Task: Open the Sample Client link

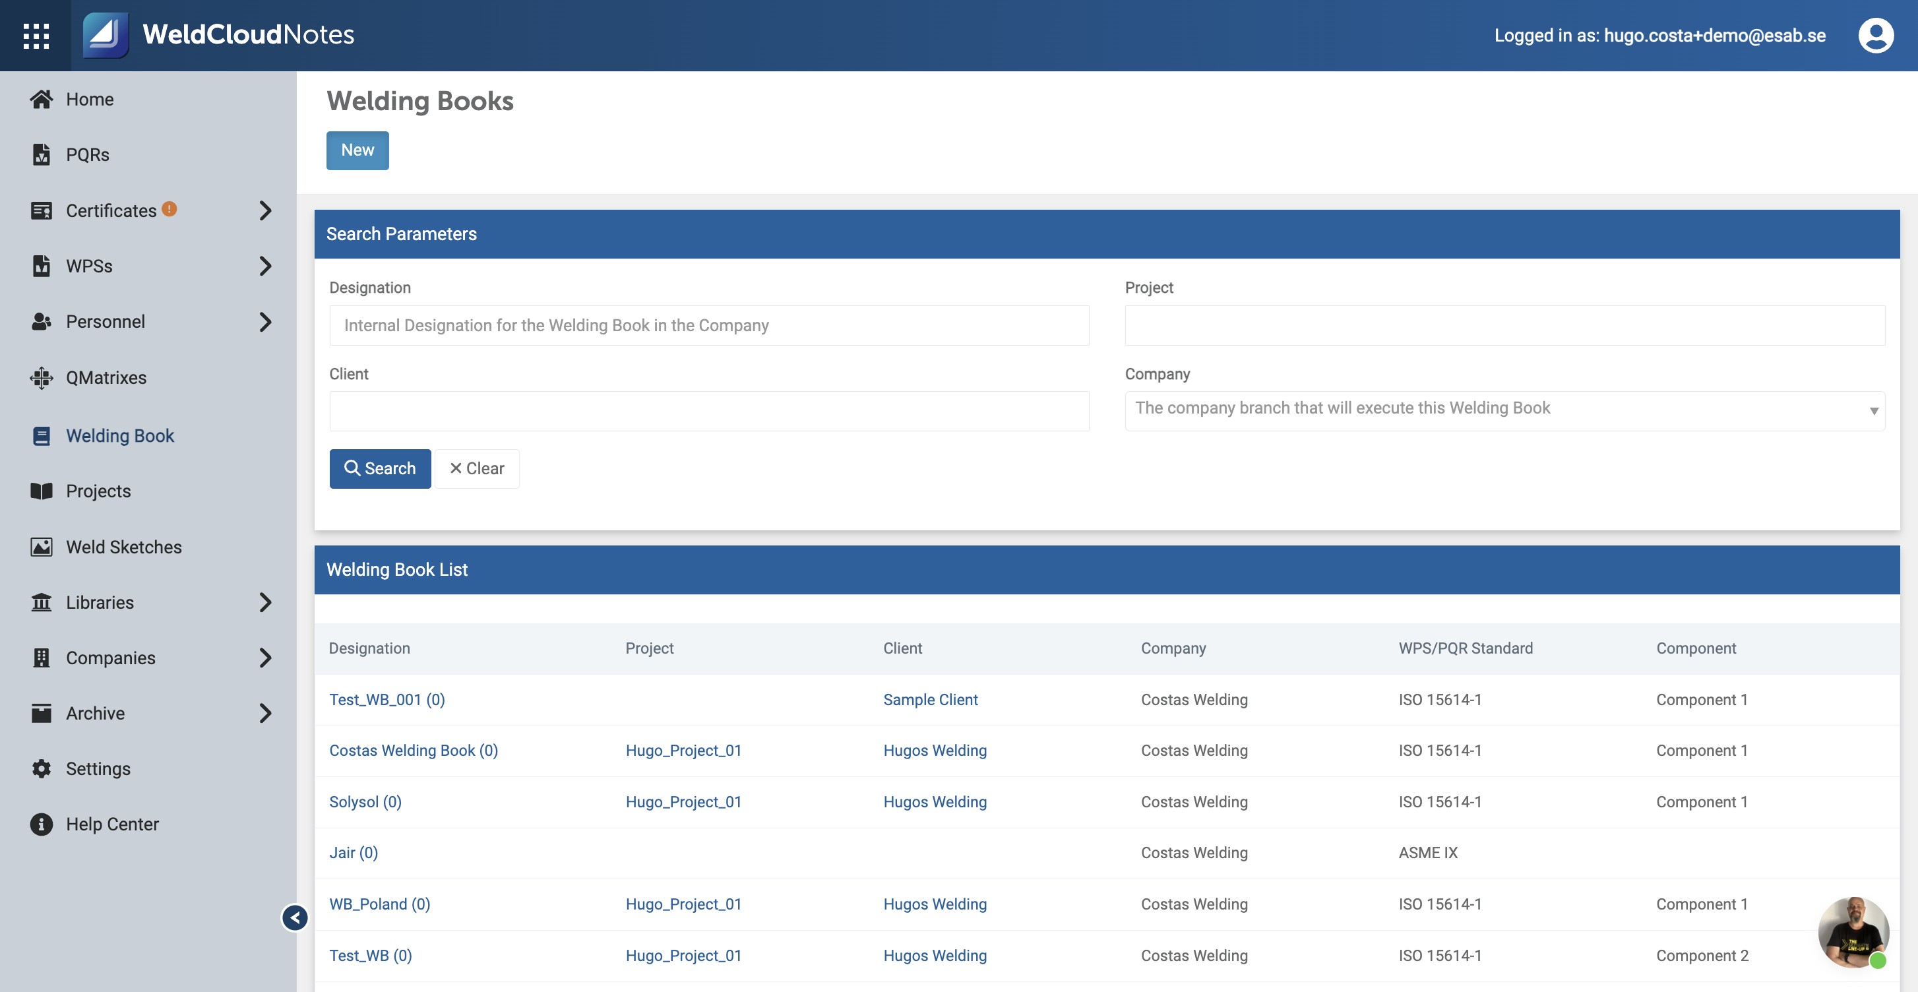Action: coord(930,699)
